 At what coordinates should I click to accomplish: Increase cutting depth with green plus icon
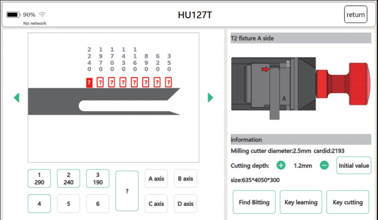pyautogui.click(x=281, y=165)
